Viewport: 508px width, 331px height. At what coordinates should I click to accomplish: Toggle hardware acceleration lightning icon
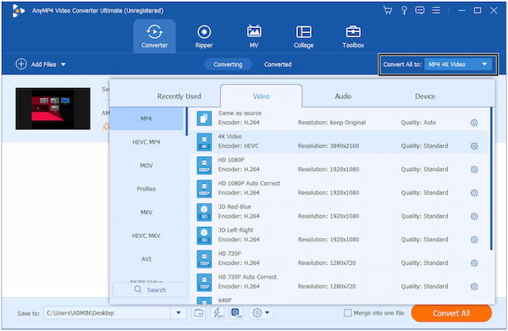[x=218, y=313]
